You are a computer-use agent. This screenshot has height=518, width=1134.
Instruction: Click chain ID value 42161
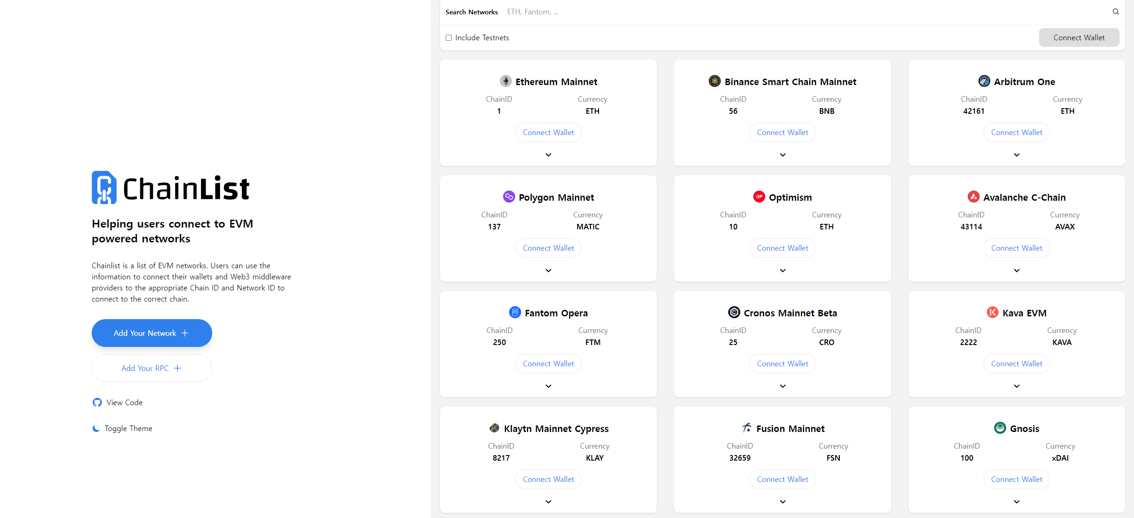point(974,111)
